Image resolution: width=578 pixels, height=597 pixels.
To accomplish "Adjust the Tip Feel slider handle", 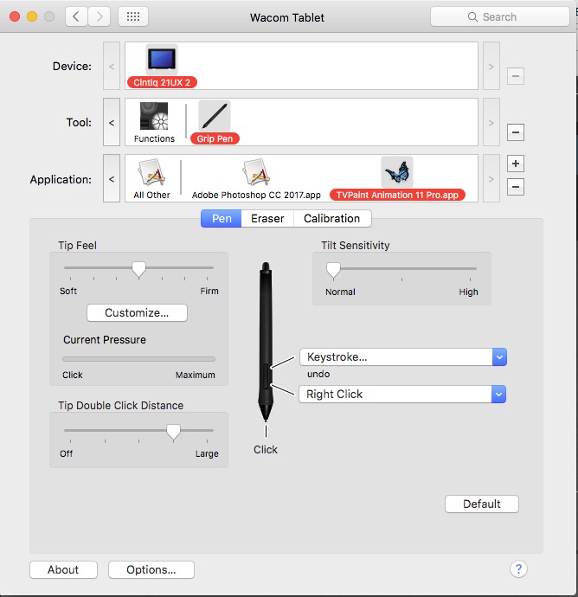I will coord(139,270).
